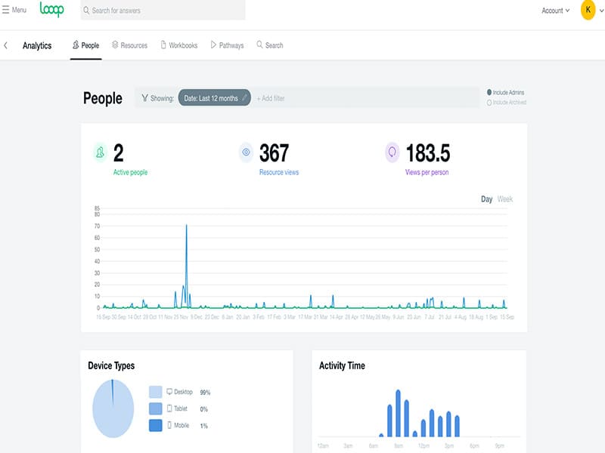605x453 pixels.
Task: Open the Resources tab
Action: pyautogui.click(x=129, y=45)
